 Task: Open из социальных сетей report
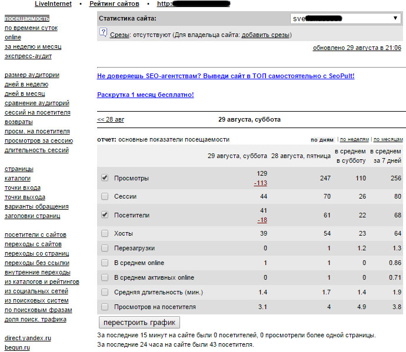pyautogui.click(x=36, y=291)
